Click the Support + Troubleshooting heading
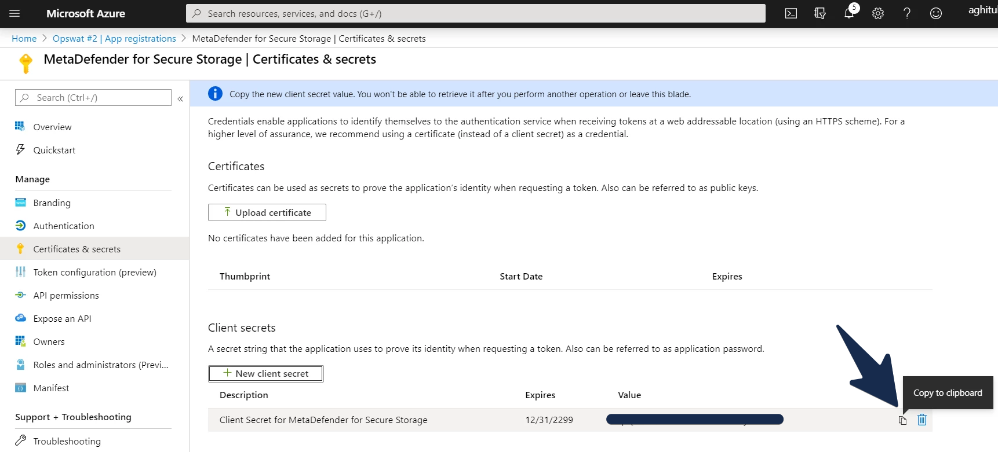Viewport: 998px width, 452px height. point(73,417)
